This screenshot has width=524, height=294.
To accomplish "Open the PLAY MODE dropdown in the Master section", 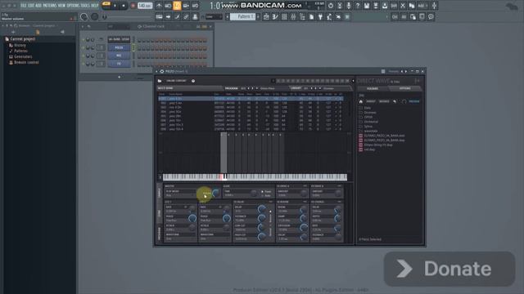I will click(x=180, y=195).
